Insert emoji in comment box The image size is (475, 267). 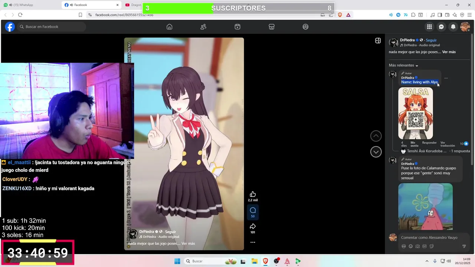pos(410,246)
